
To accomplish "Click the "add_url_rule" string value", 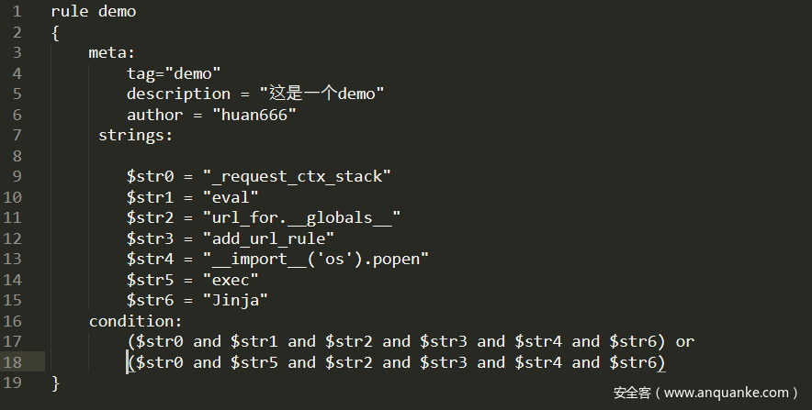I will coord(267,238).
